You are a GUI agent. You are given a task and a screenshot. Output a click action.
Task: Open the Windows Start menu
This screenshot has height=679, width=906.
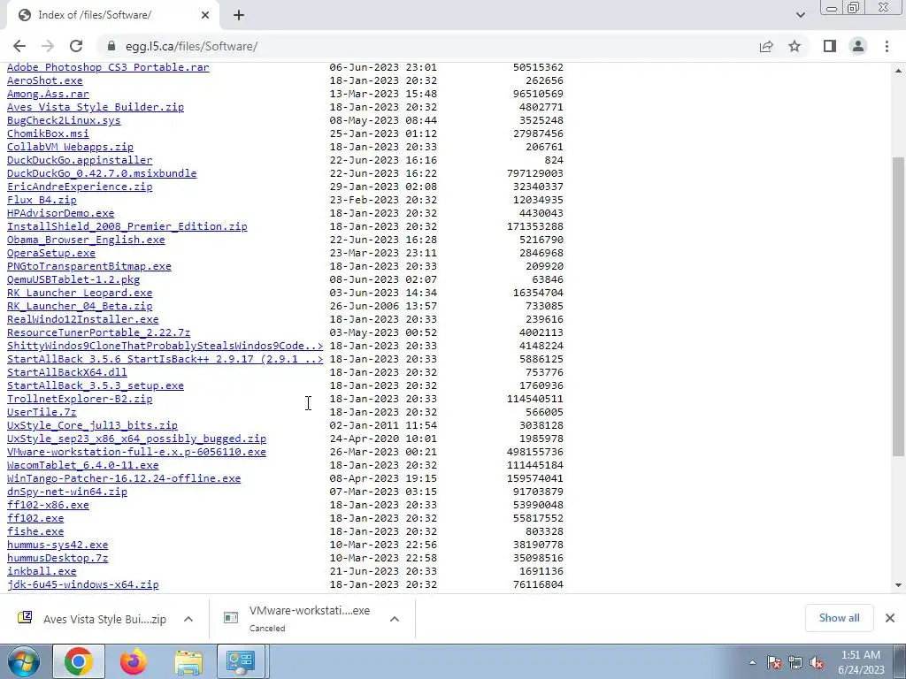[24, 661]
